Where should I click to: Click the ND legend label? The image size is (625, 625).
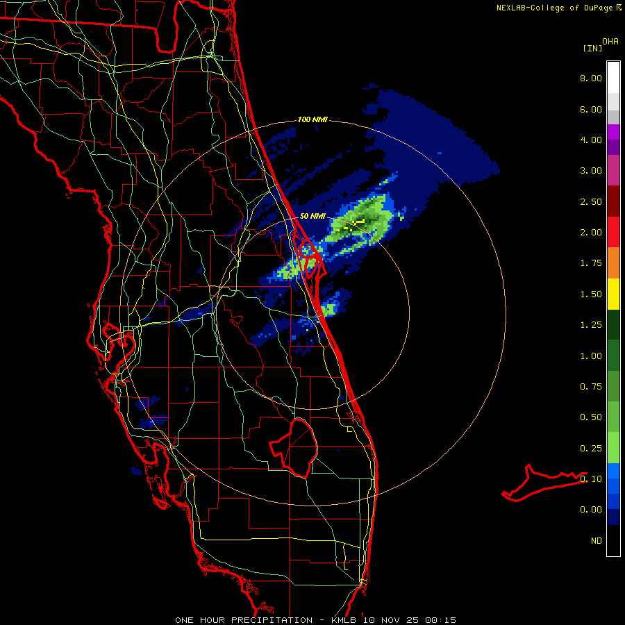click(597, 541)
